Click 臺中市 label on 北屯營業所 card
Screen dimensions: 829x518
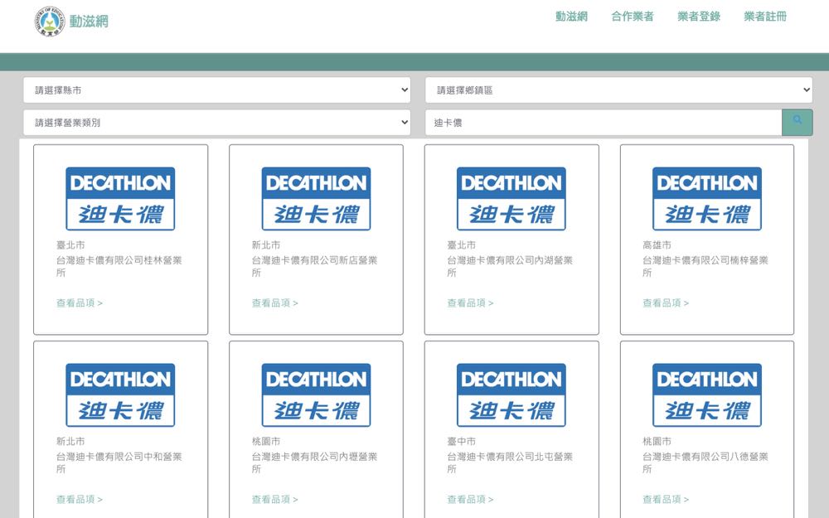pyautogui.click(x=461, y=441)
